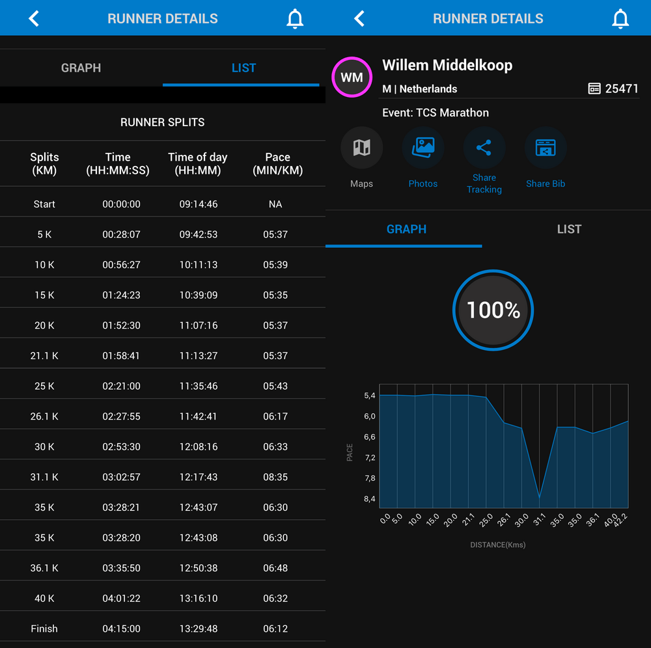The image size is (651, 648).
Task: Switch to the GRAPH tab beside LIST
Action: pos(406,229)
